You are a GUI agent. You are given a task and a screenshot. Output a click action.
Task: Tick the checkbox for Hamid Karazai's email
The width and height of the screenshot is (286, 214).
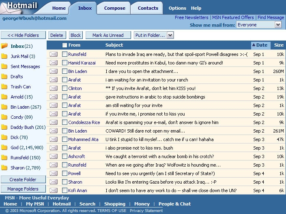(x=65, y=63)
